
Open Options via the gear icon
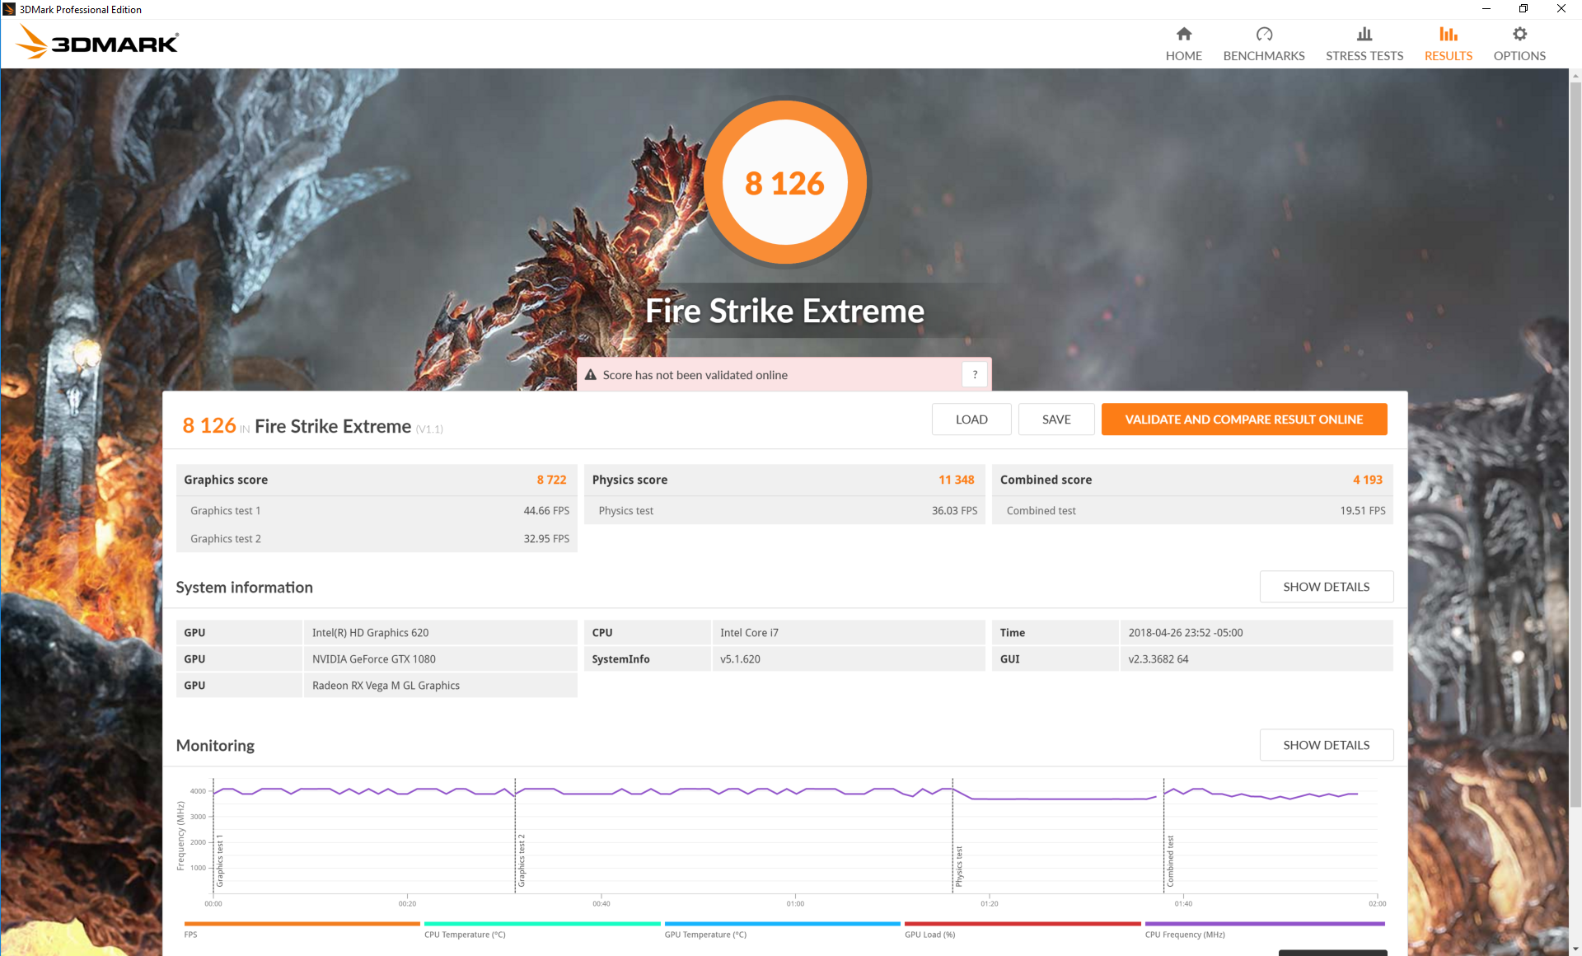(1519, 34)
